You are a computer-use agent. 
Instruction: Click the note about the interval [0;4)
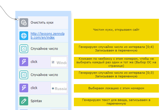(116, 48)
